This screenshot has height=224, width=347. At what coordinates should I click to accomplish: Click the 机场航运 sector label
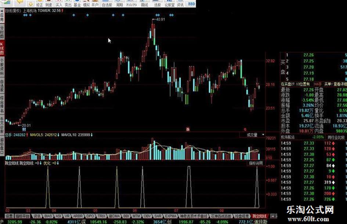tap(288, 137)
